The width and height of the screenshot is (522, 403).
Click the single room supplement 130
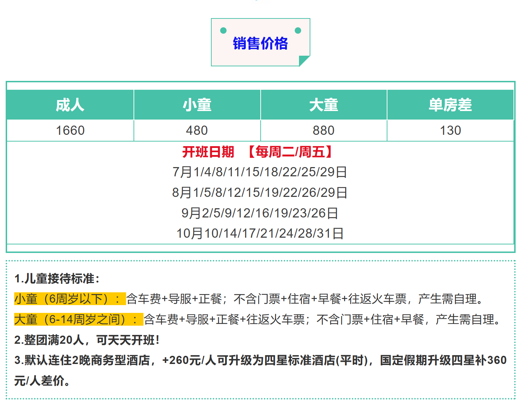coord(450,131)
